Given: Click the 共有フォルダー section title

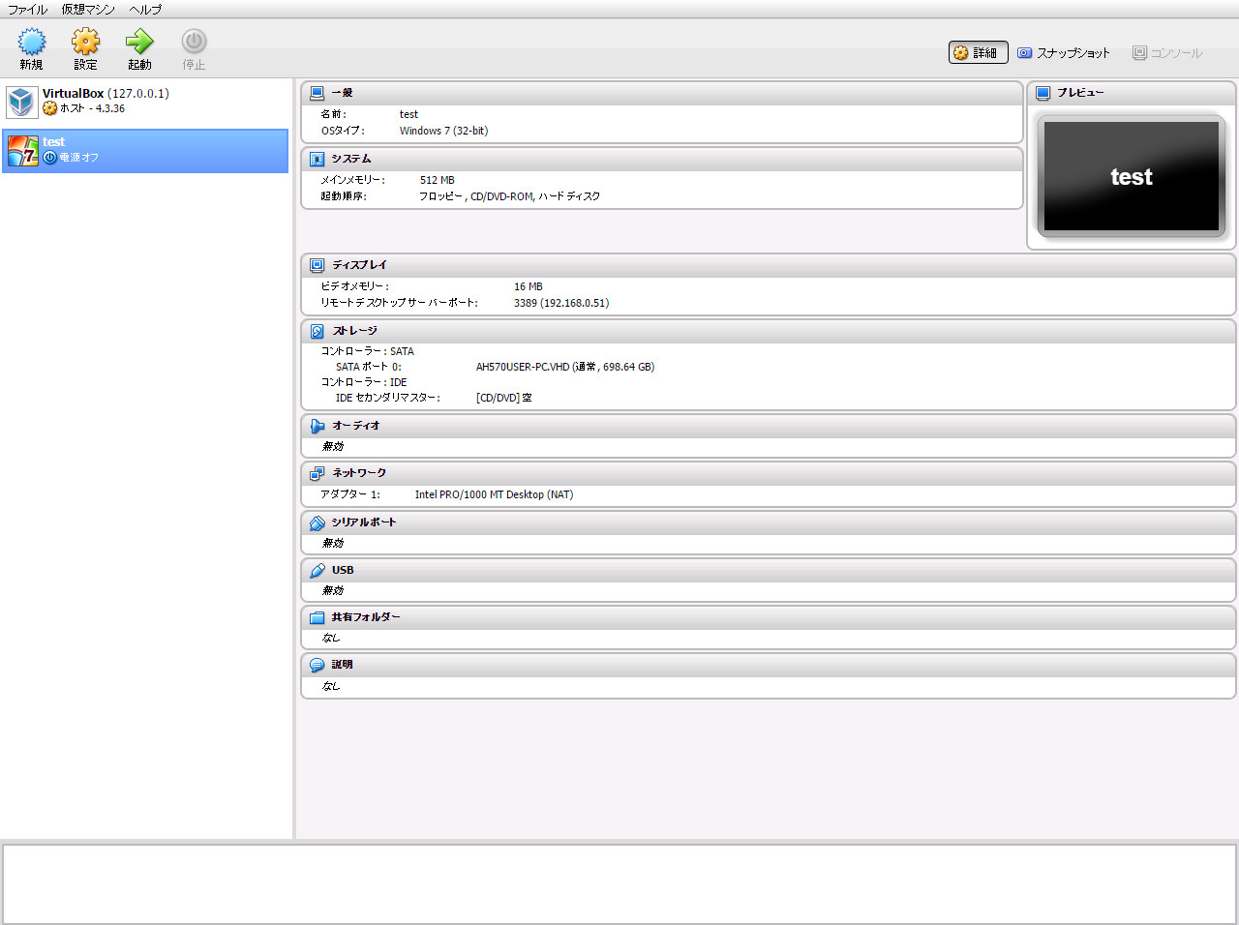Looking at the screenshot, I should (366, 617).
